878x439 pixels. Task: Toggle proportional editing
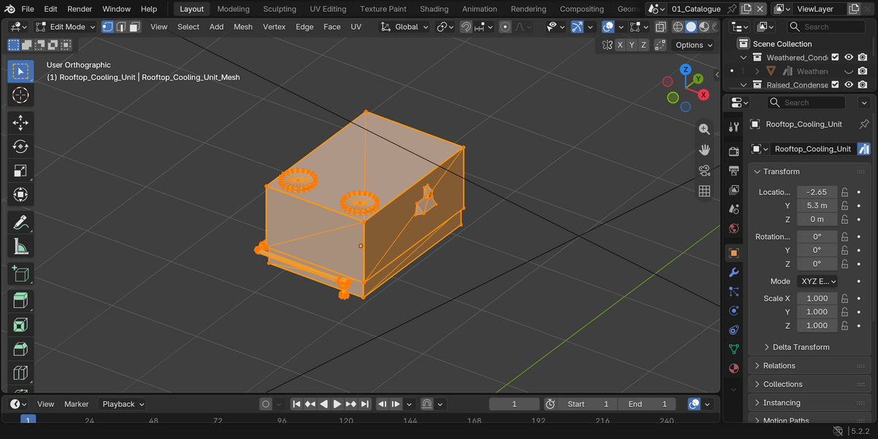[505, 26]
